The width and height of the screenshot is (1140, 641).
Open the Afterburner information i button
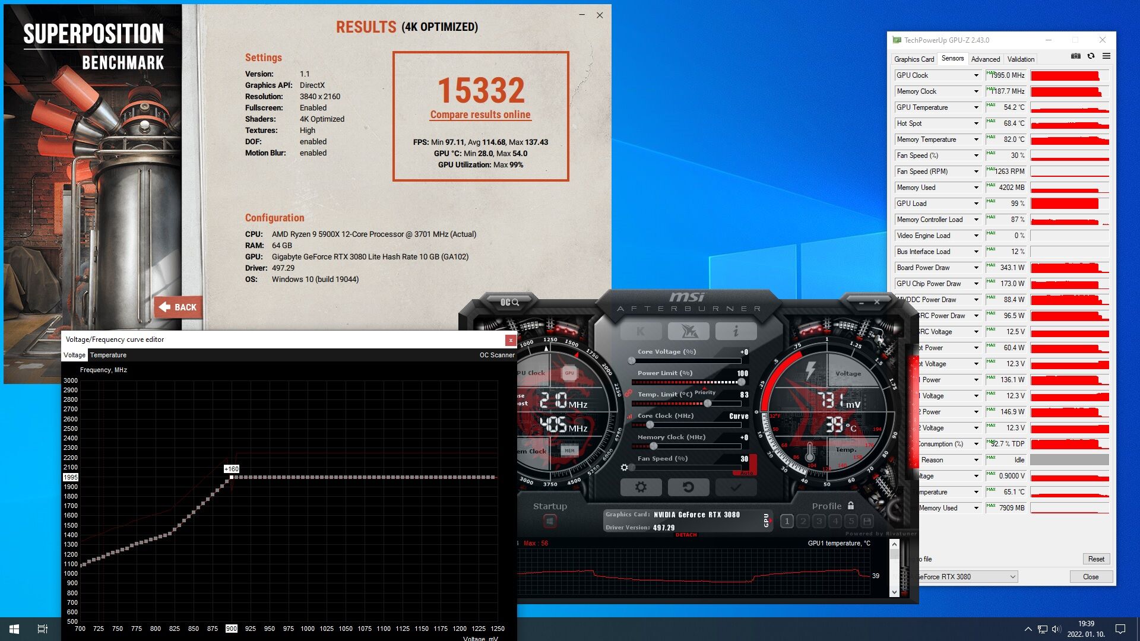pyautogui.click(x=736, y=331)
